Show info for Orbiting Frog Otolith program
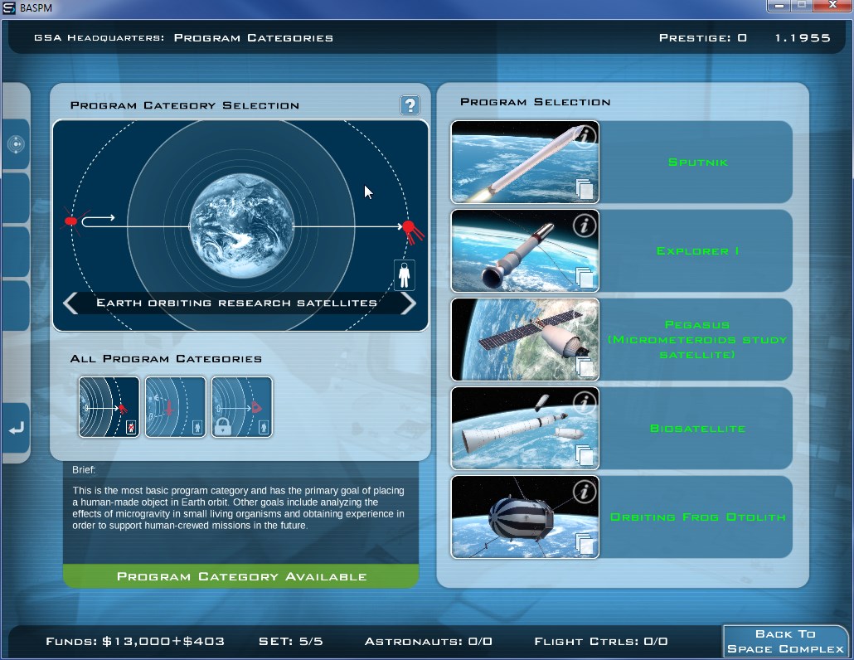The height and width of the screenshot is (660, 854). pos(585,491)
